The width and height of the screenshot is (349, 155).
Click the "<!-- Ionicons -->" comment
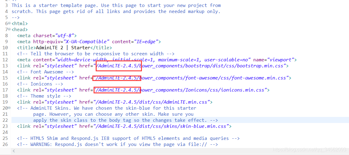click(x=40, y=84)
